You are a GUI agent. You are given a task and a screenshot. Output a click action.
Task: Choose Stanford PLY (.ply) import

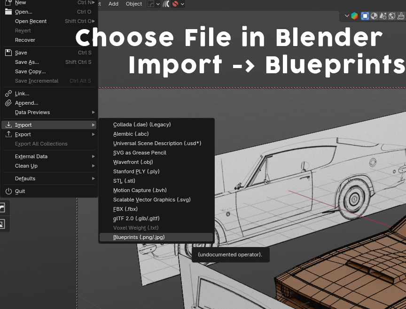click(x=156, y=171)
